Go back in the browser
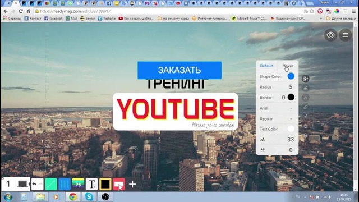This screenshot has width=359, height=202. 6,11
